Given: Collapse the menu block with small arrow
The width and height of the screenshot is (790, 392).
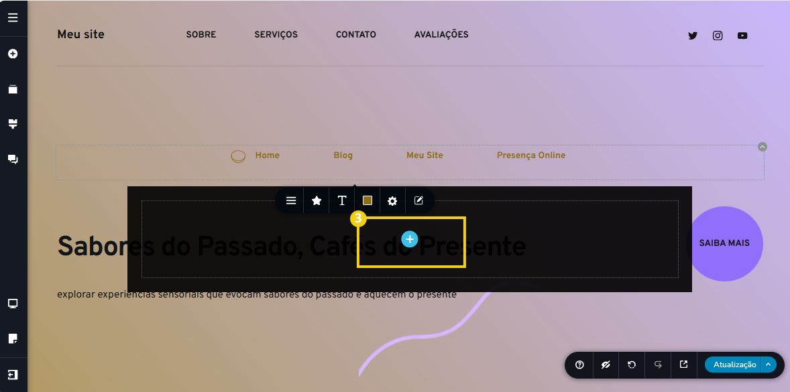Looking at the screenshot, I should coord(762,147).
